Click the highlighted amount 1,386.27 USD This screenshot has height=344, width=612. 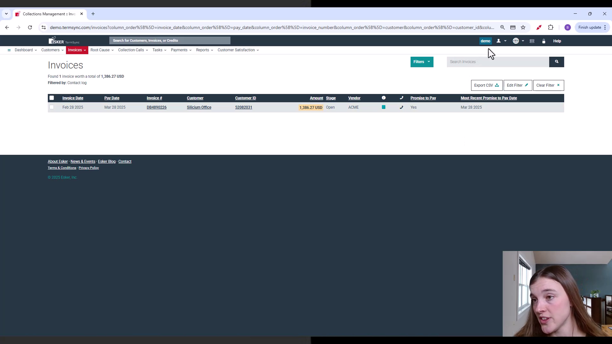[x=310, y=107]
